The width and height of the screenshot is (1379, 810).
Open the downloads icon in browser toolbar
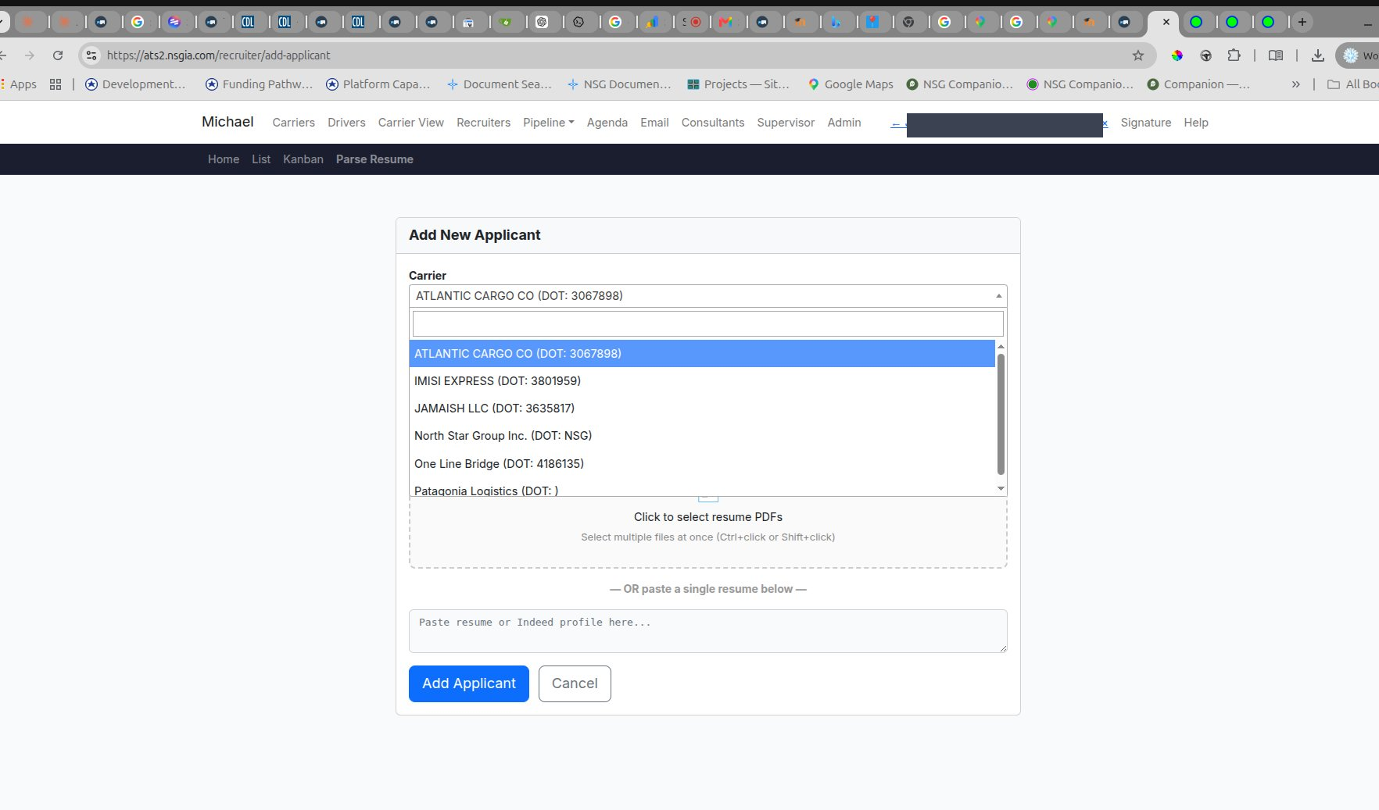[1318, 55]
